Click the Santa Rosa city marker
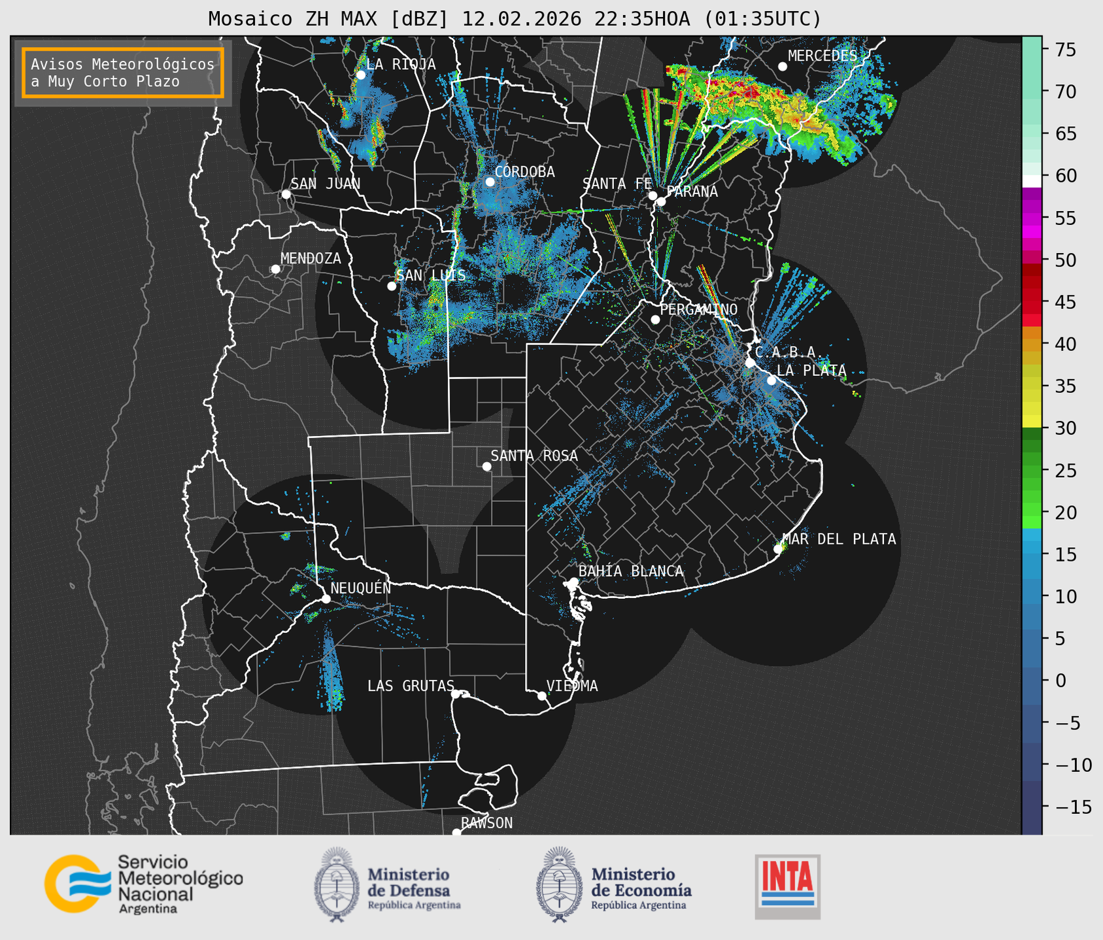 [486, 467]
